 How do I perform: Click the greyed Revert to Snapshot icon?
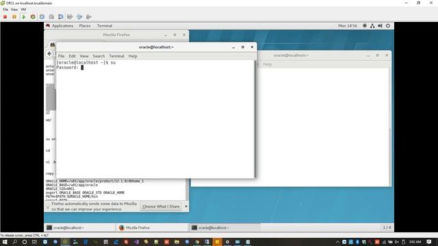click(51, 17)
